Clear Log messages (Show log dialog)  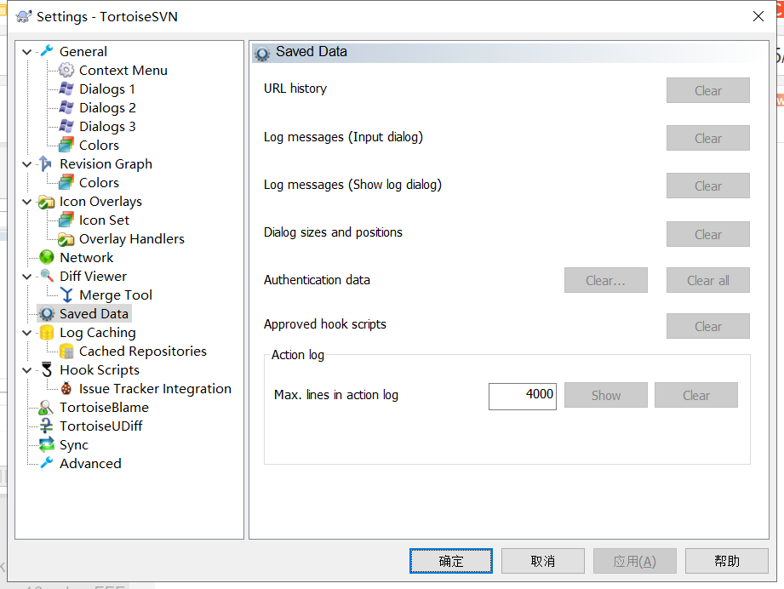pos(707,186)
